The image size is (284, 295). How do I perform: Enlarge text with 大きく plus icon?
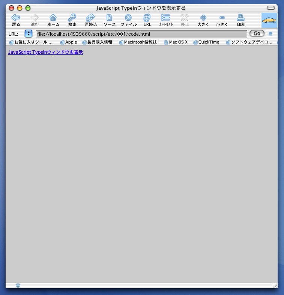coord(203,20)
